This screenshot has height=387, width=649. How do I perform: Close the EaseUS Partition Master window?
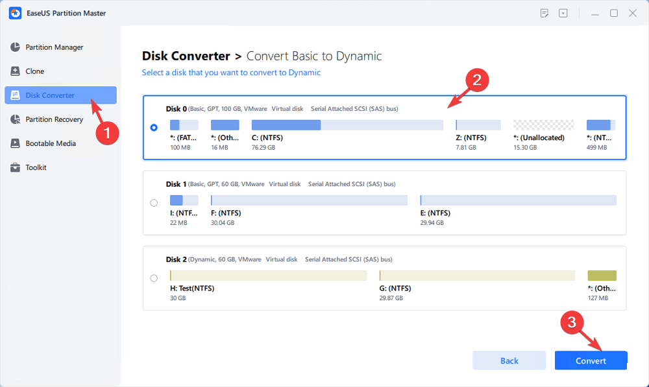pyautogui.click(x=632, y=13)
